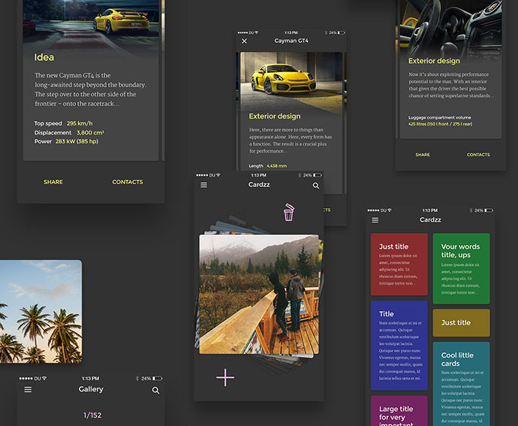Click the 'Luggage compartment volume' label

click(440, 117)
